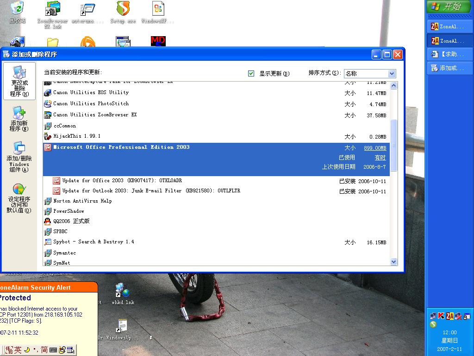The image size is (474, 356).
Task: Open 设定程序访问和默认值 sidebar item
Action: (x=19, y=198)
